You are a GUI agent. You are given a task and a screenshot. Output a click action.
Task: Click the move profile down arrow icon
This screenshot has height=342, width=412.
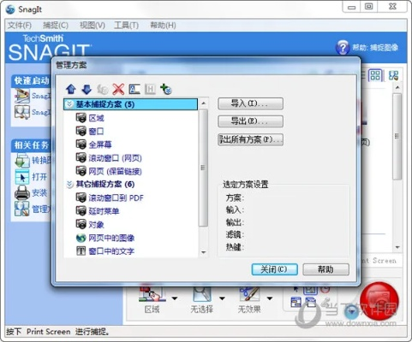pos(87,89)
